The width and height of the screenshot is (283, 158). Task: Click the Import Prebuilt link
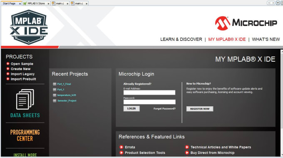23,79
